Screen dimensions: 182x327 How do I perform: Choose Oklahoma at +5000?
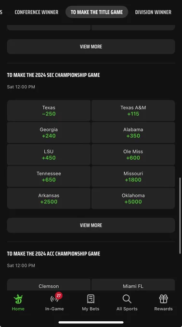[133, 199]
